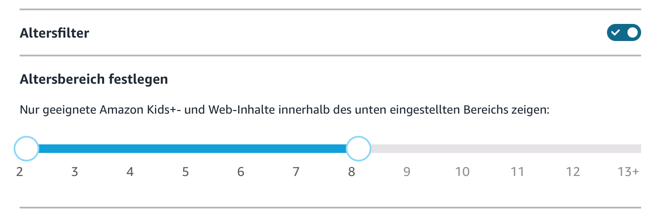
Task: Click the upper age slider handle at 8
Action: (358, 149)
